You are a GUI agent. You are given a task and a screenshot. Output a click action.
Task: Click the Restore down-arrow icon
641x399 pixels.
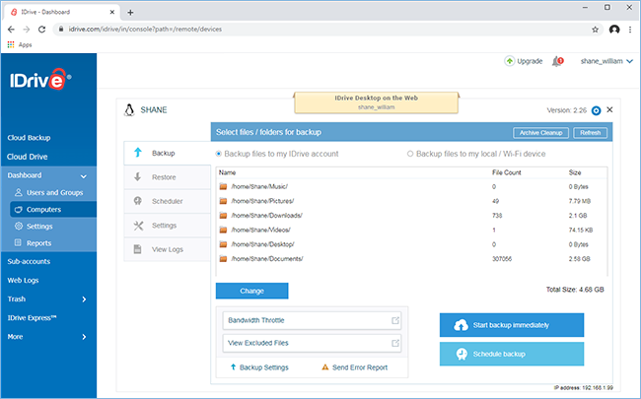(138, 176)
